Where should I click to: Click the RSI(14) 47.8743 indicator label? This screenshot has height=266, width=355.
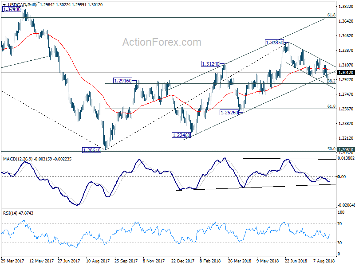[18, 213]
